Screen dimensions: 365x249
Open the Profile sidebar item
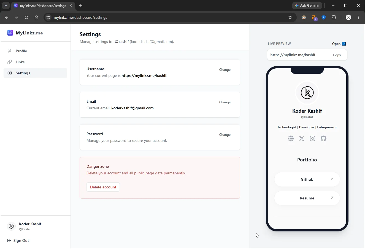point(36,51)
